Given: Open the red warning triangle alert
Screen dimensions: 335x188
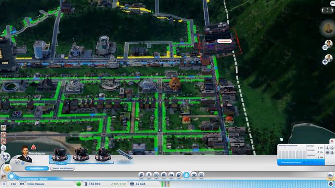Looking at the screenshot, I should (x=33, y=147).
